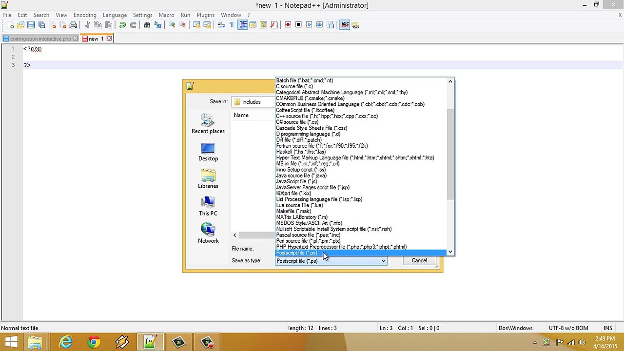624x351 pixels.
Task: Close the new 1 tab
Action: click(109, 39)
